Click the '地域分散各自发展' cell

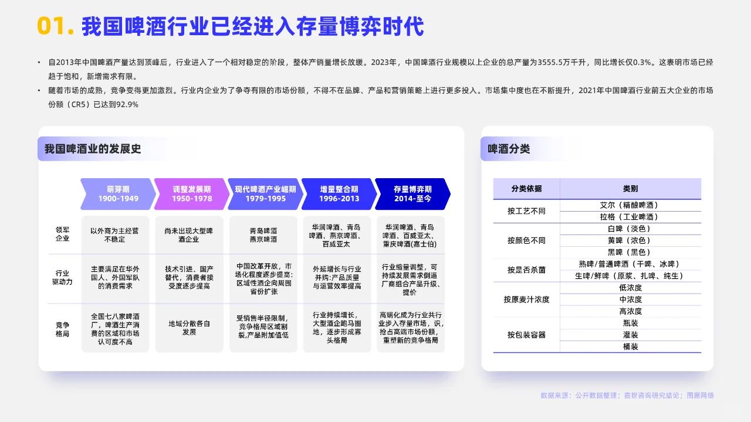189,328
